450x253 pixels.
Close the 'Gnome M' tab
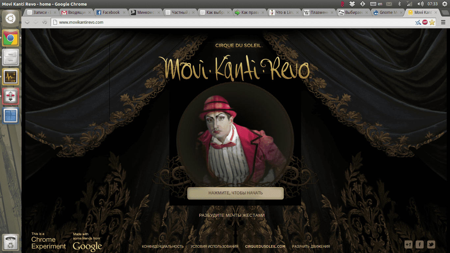coord(401,13)
